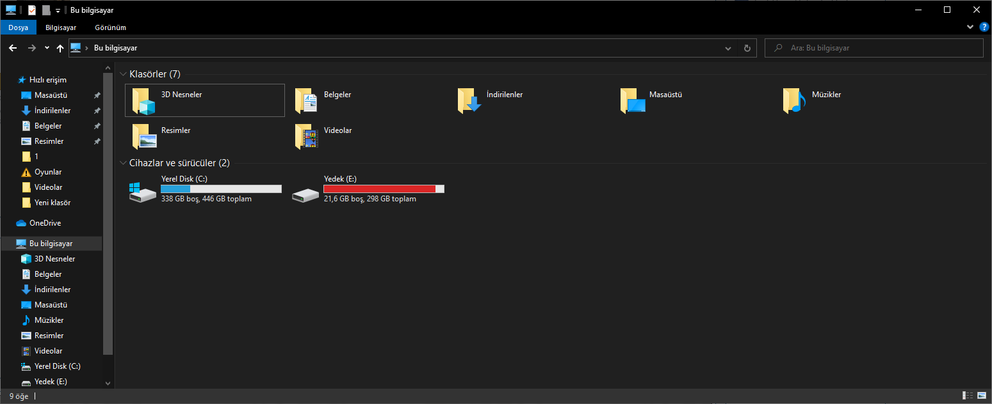The width and height of the screenshot is (992, 404).
Task: Open the Görünüm ribbon tab
Action: point(110,27)
